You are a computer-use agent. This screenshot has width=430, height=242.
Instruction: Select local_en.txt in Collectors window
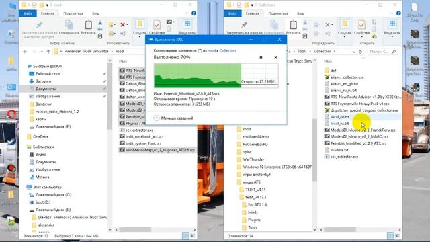(x=340, y=117)
